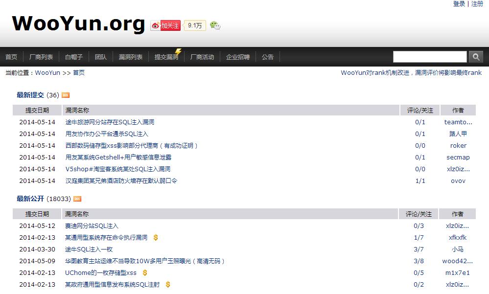The image size is (489, 294).
Task: Click 1/1 count in 汉庭集团 row
Action: click(420, 181)
